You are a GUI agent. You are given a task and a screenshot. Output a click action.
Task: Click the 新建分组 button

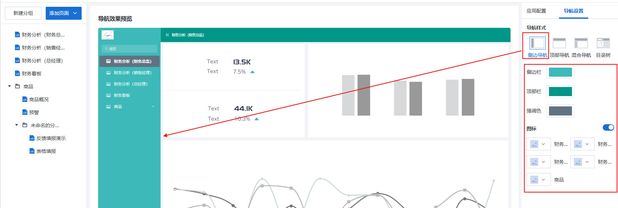pos(23,13)
